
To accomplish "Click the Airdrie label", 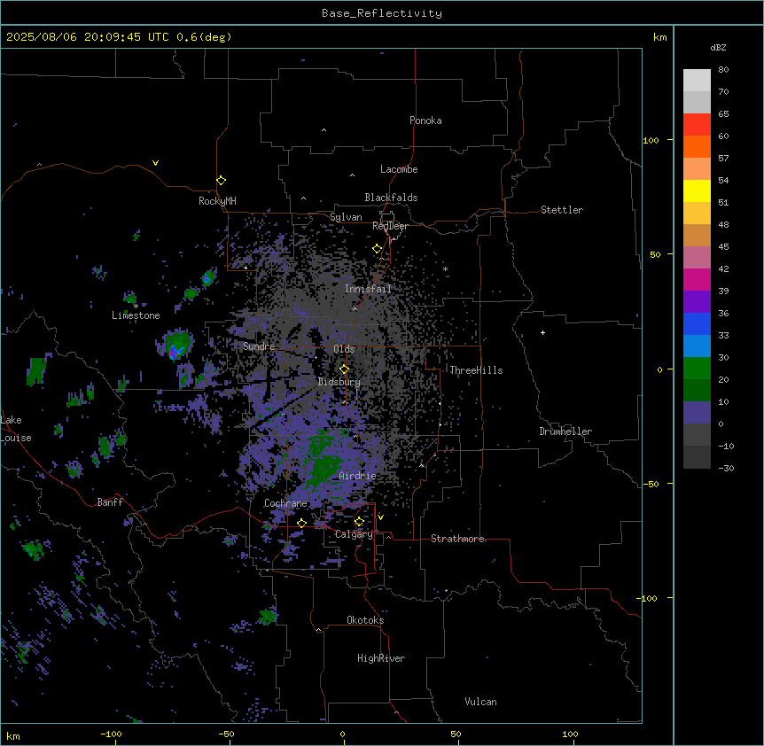I will 357,476.
